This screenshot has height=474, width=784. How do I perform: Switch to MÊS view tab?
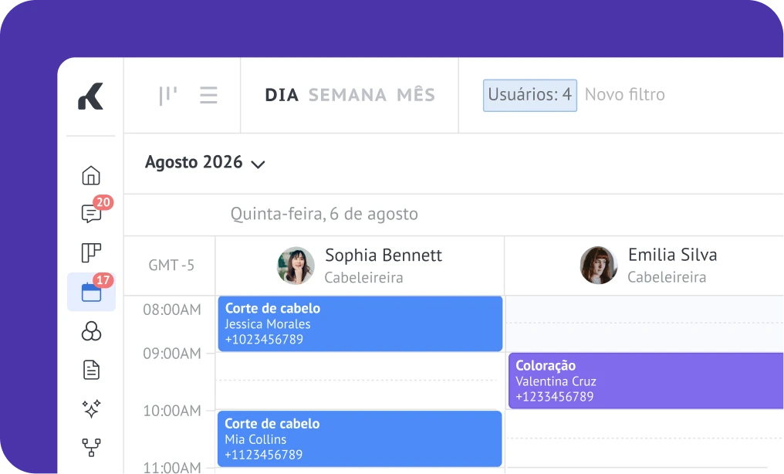click(x=416, y=94)
